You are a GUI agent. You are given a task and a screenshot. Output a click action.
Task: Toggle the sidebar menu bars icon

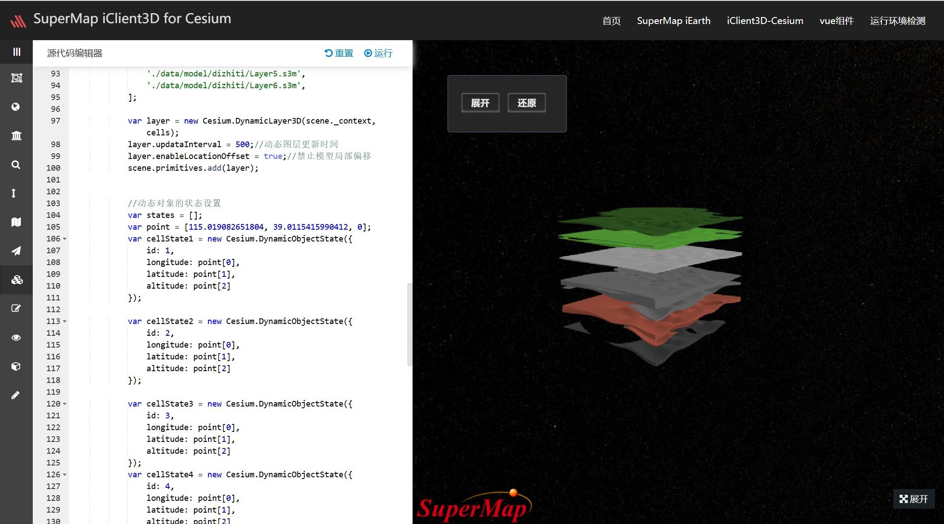17,52
